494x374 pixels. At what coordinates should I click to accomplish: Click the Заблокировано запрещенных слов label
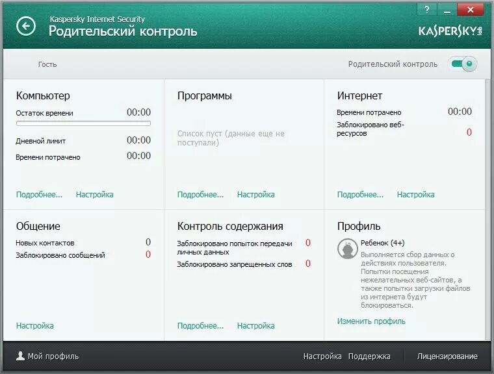click(x=235, y=264)
